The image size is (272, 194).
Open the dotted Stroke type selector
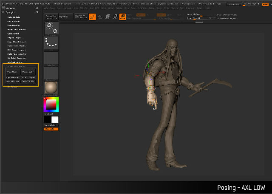pyautogui.click(x=51, y=43)
